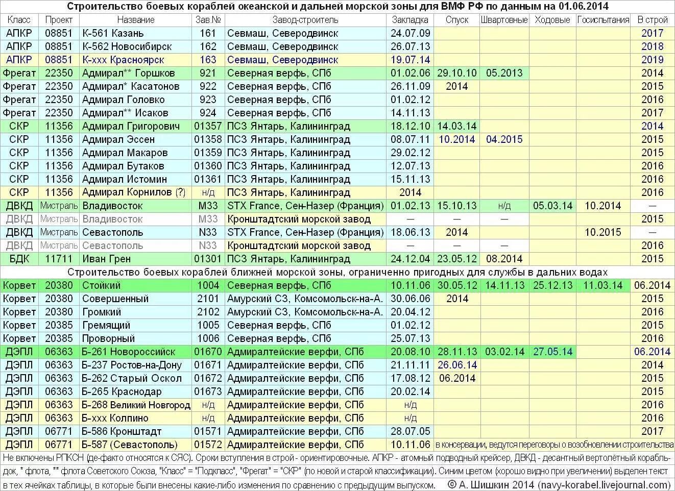The image size is (675, 491).
Task: Click the 'В строй' column header
Action: click(653, 20)
